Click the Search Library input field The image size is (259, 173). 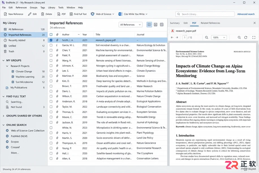(x=205, y=14)
